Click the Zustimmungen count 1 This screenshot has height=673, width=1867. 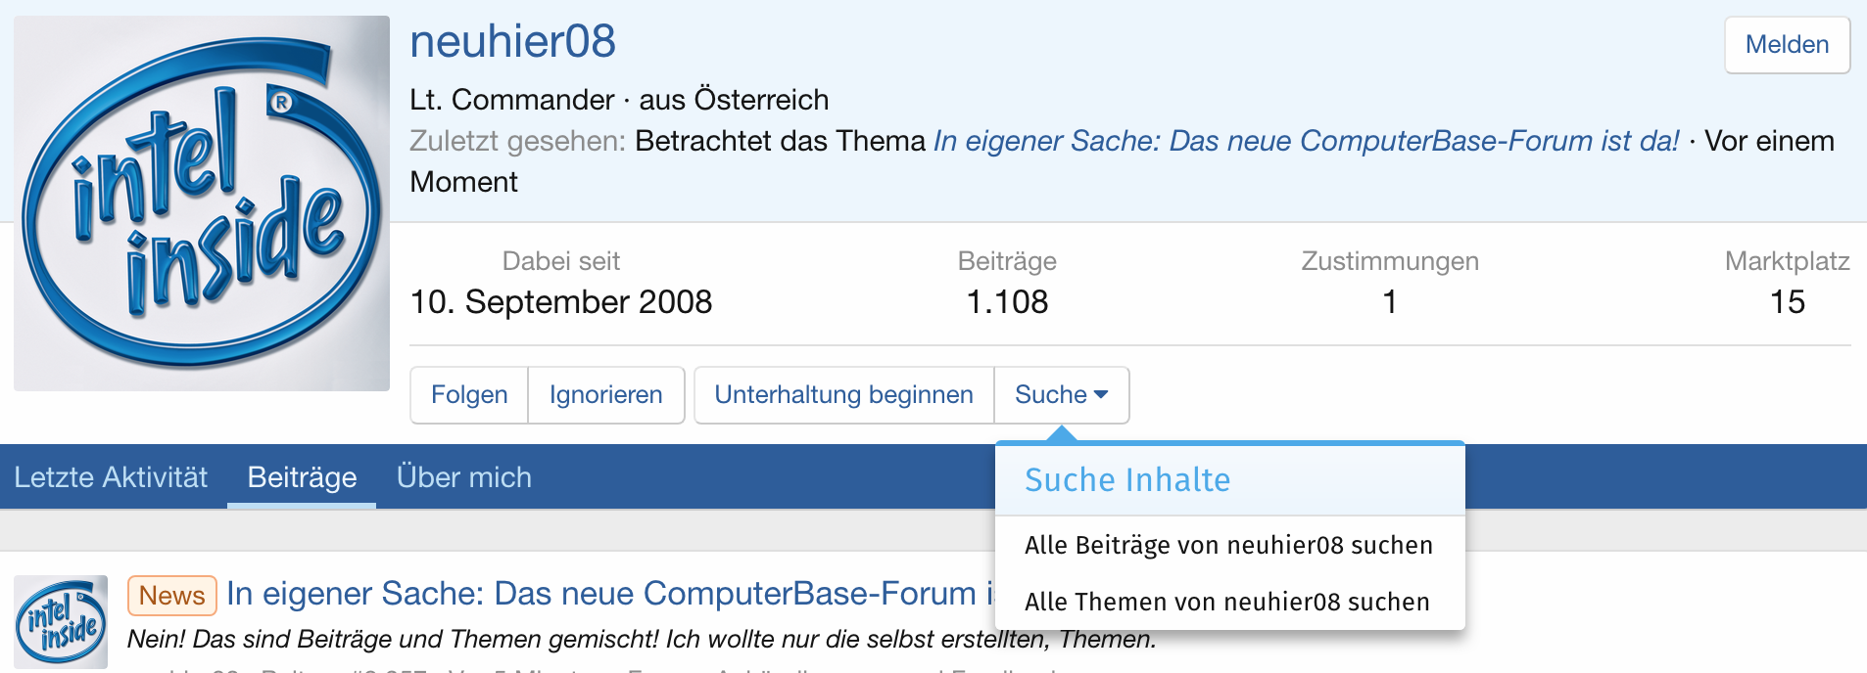click(x=1389, y=302)
